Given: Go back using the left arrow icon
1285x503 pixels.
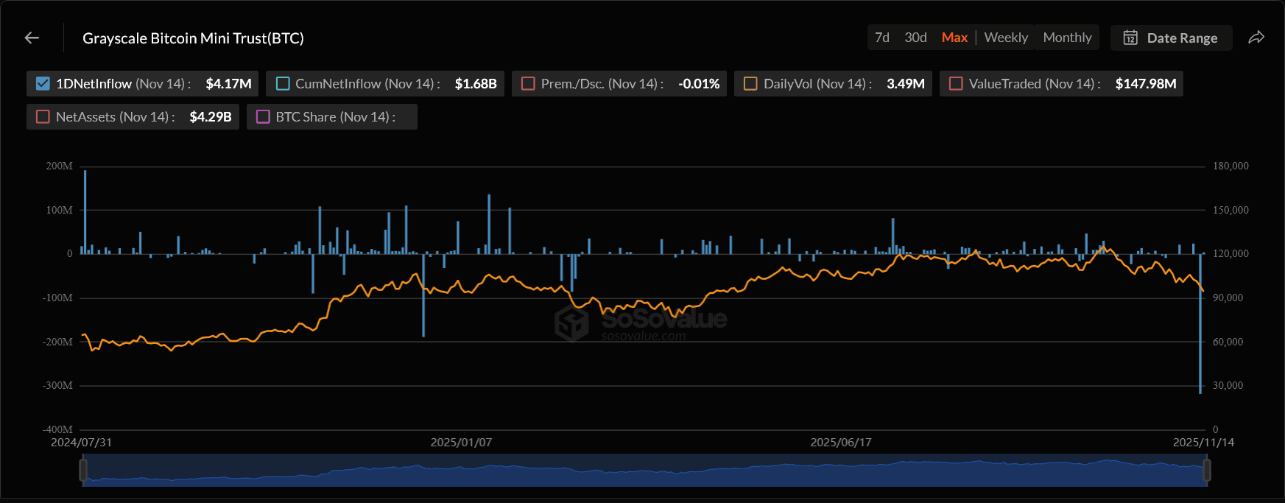Looking at the screenshot, I should click(32, 38).
